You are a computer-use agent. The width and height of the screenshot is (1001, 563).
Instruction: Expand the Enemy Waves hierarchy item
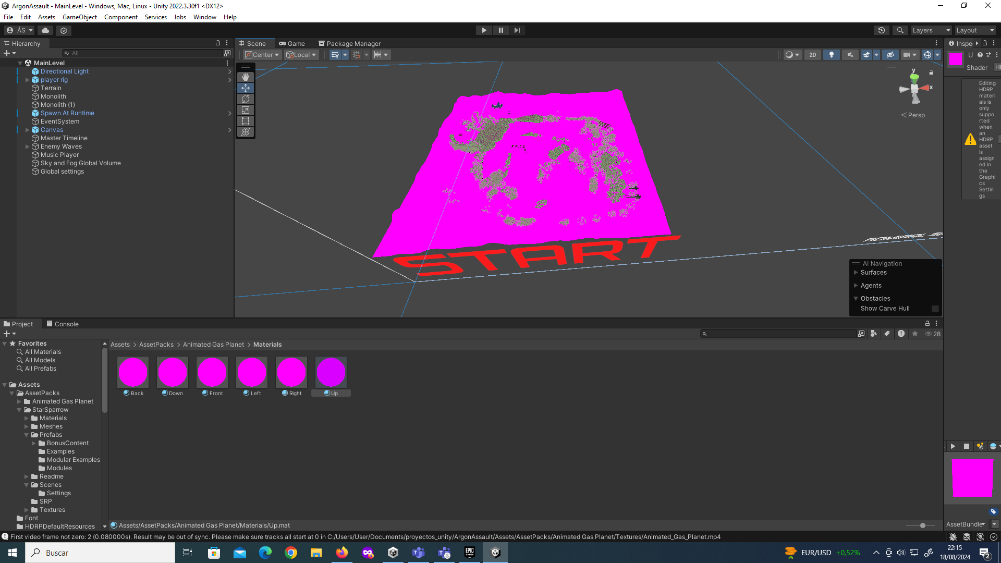click(27, 146)
